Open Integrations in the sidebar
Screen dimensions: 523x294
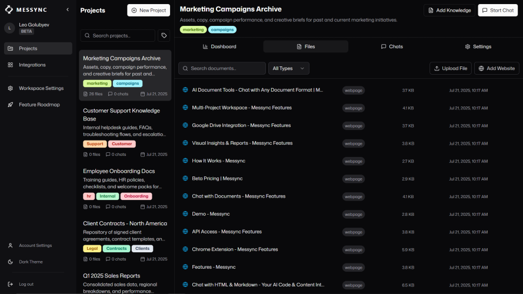pos(38,65)
